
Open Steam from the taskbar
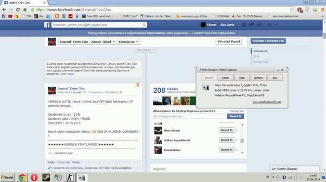pyautogui.click(x=46, y=177)
